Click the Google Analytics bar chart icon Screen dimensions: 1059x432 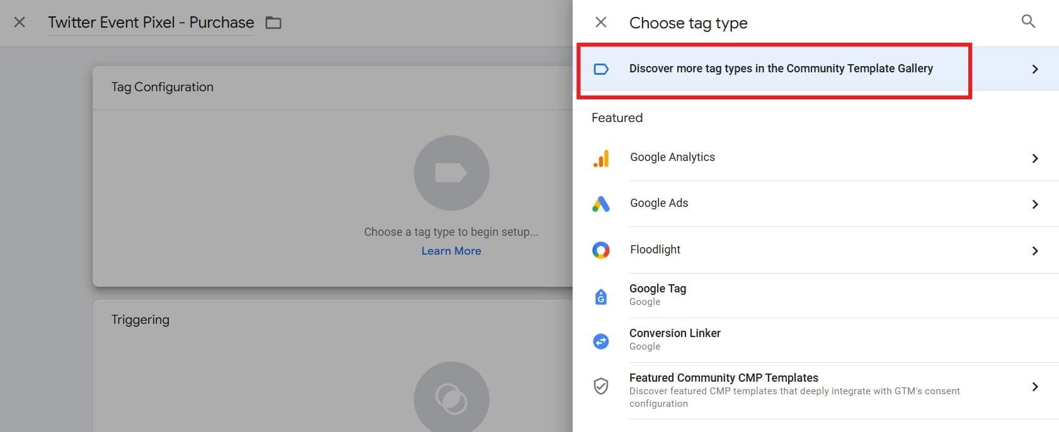(x=601, y=158)
